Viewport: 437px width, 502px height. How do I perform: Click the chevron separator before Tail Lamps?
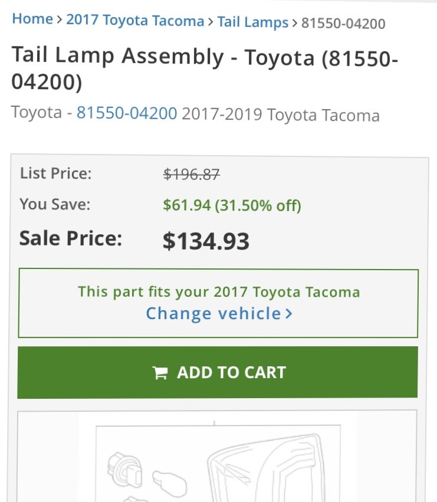pyautogui.click(x=211, y=22)
